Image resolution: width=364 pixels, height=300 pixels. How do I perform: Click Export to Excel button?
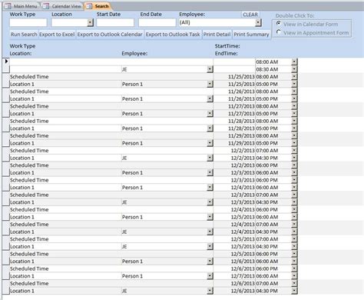coord(57,35)
